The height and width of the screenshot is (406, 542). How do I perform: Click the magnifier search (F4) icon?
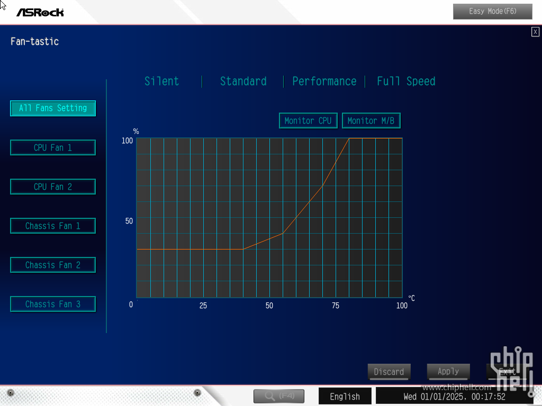[x=278, y=395]
